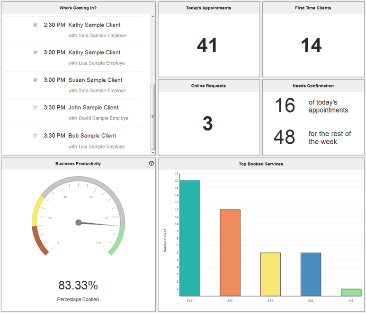Check the 3:30 PM John Sample Client checkbox
The width and height of the screenshot is (366, 313).
(x=36, y=108)
